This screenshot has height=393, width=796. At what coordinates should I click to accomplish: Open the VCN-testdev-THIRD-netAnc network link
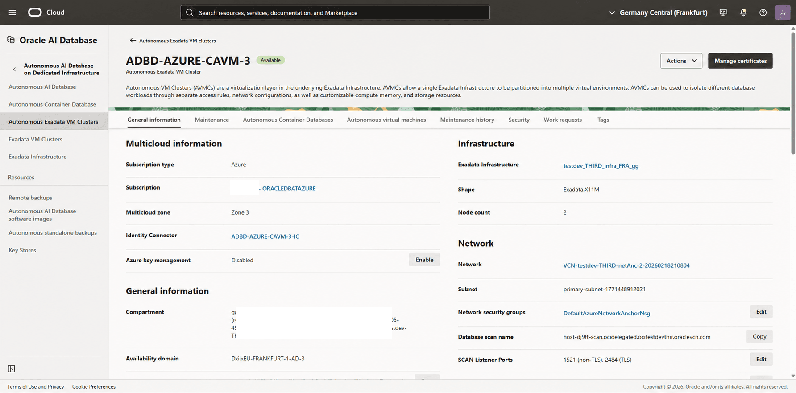(x=626, y=265)
